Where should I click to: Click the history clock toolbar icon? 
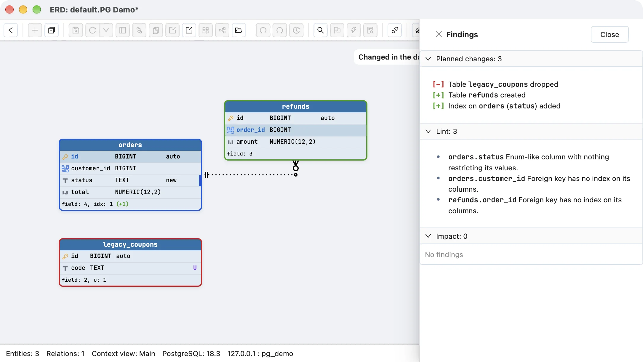click(296, 30)
